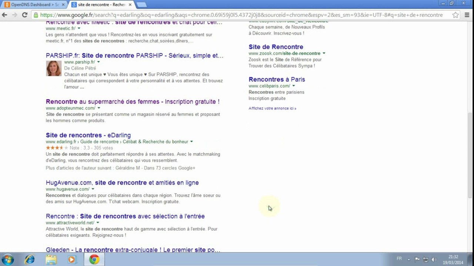
Task: Open the 'Rencontres à Paris' ad link
Action: point(277,79)
